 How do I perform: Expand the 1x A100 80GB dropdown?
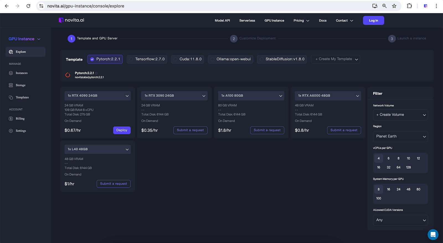click(251, 96)
